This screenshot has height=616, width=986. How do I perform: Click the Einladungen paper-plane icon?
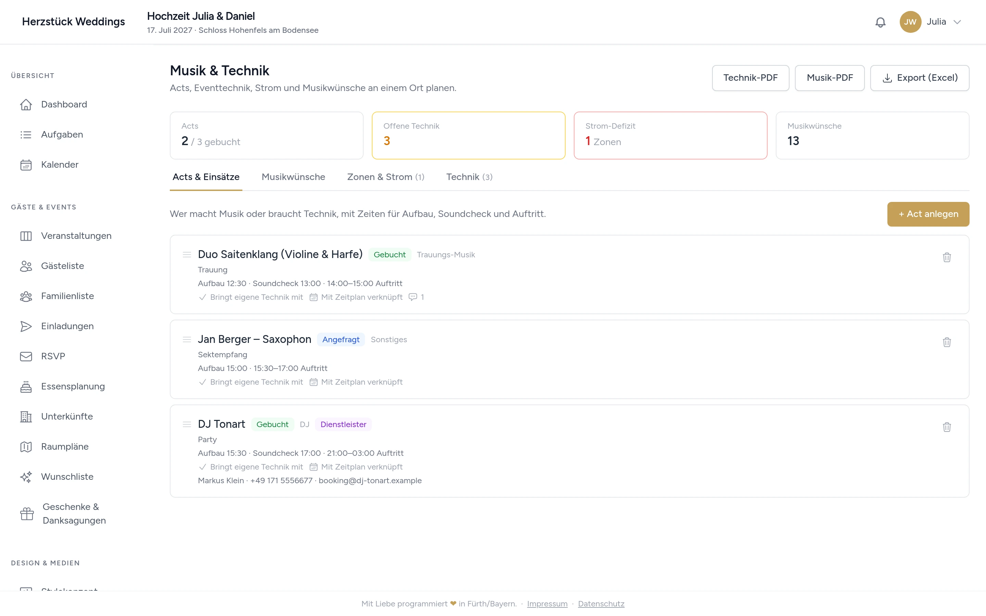pyautogui.click(x=26, y=326)
